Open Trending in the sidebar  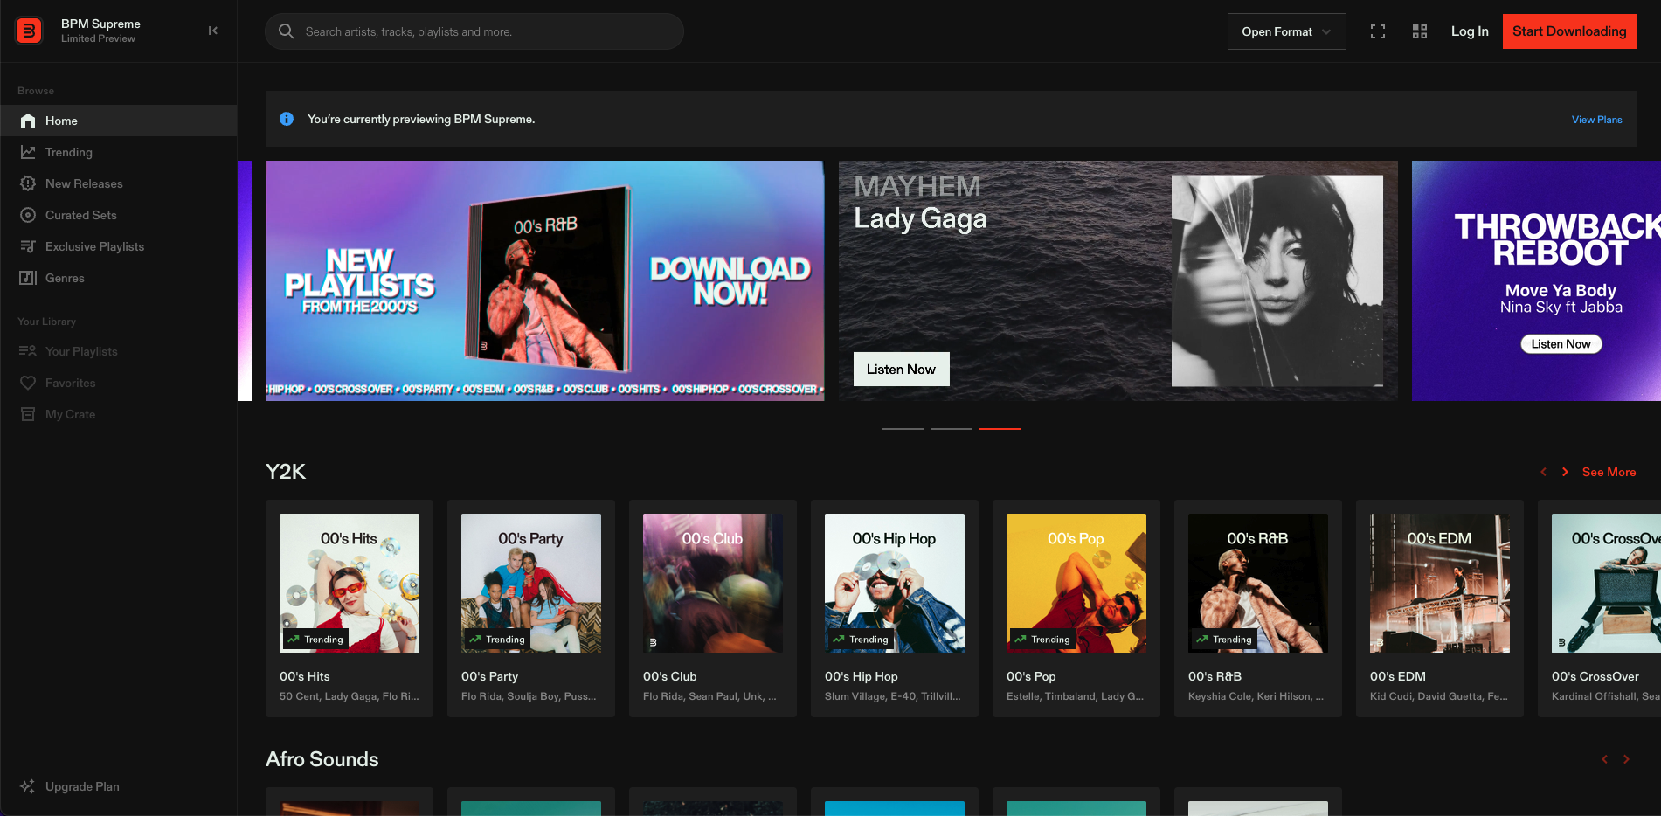click(119, 152)
